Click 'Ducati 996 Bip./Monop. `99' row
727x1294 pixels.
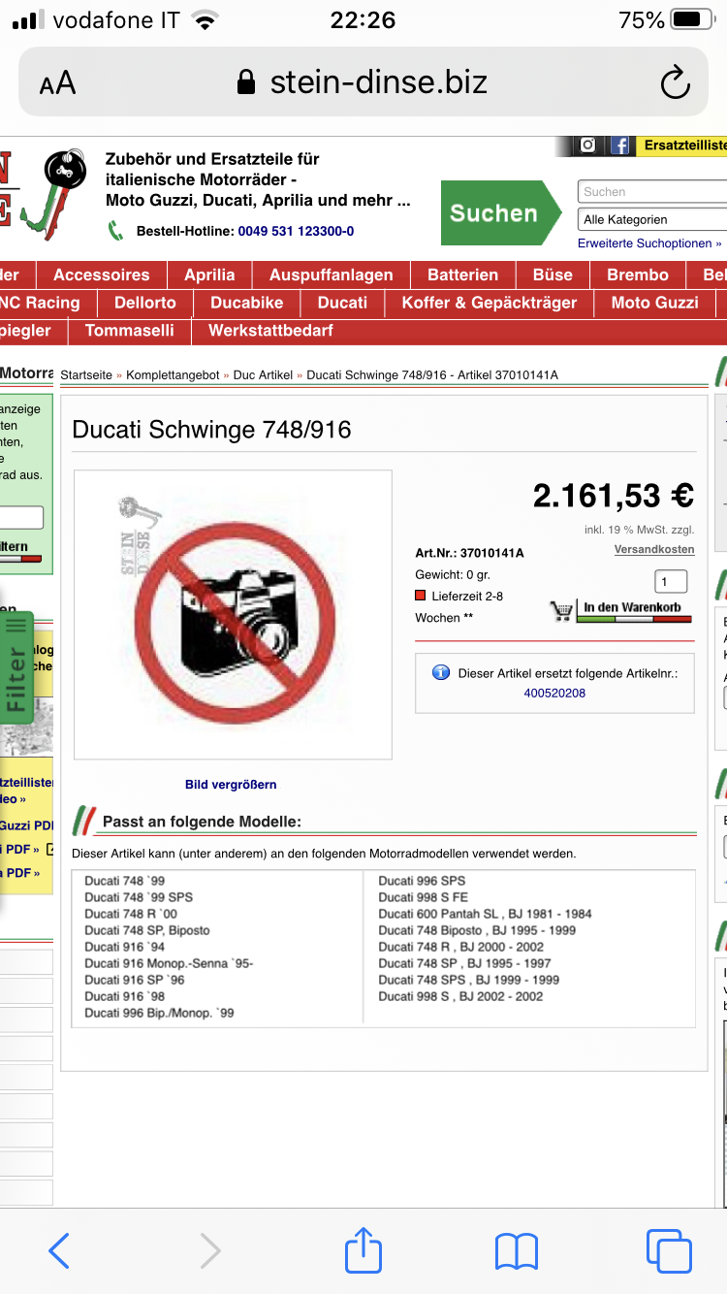159,1013
